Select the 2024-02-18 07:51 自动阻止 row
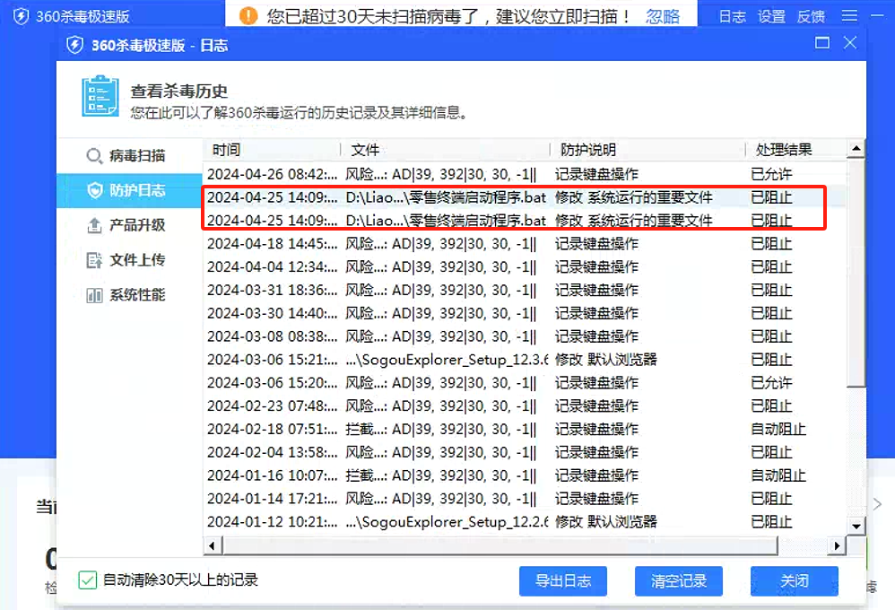895x610 pixels. click(x=526, y=429)
